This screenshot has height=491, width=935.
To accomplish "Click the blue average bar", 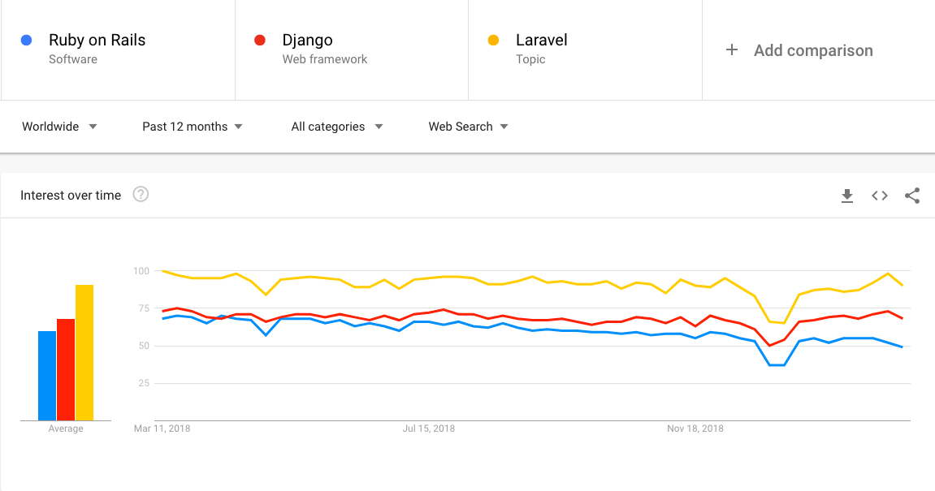I will 47,376.
